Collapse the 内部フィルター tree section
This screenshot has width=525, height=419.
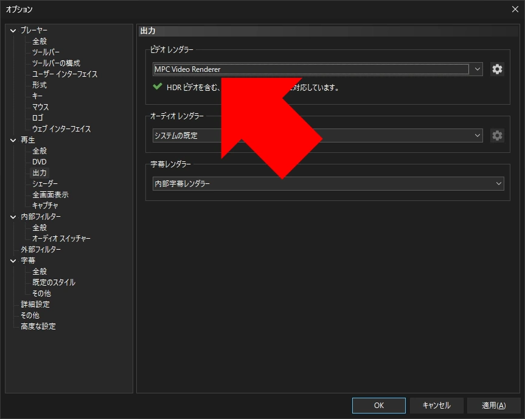pyautogui.click(x=13, y=217)
